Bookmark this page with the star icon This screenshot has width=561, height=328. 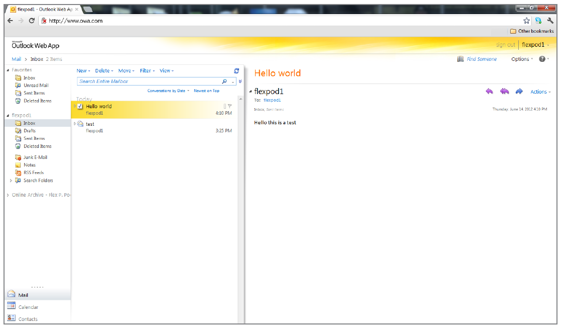click(526, 21)
